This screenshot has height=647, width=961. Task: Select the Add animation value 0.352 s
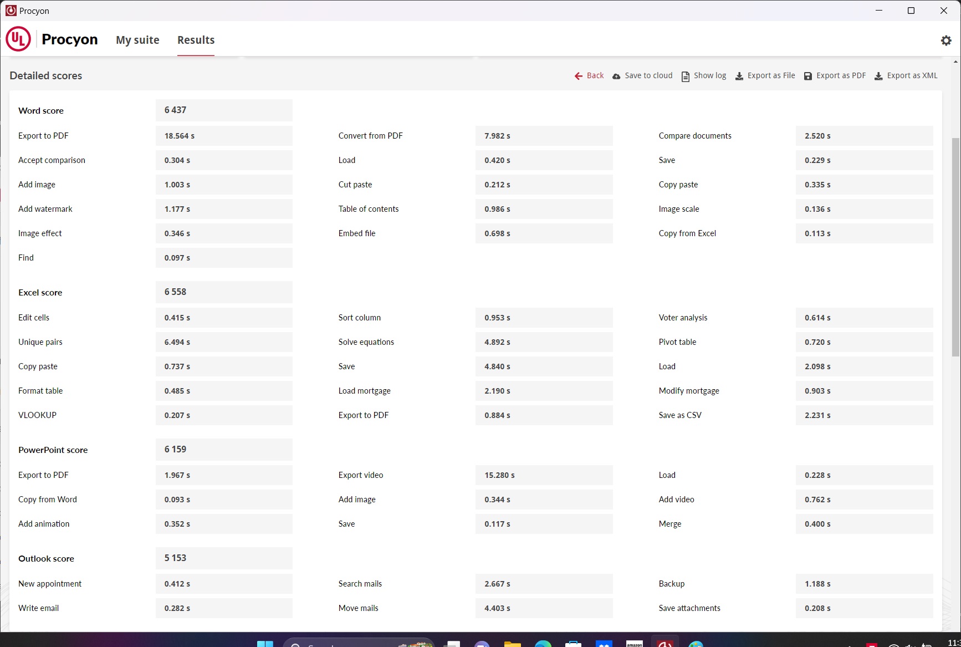pos(224,524)
